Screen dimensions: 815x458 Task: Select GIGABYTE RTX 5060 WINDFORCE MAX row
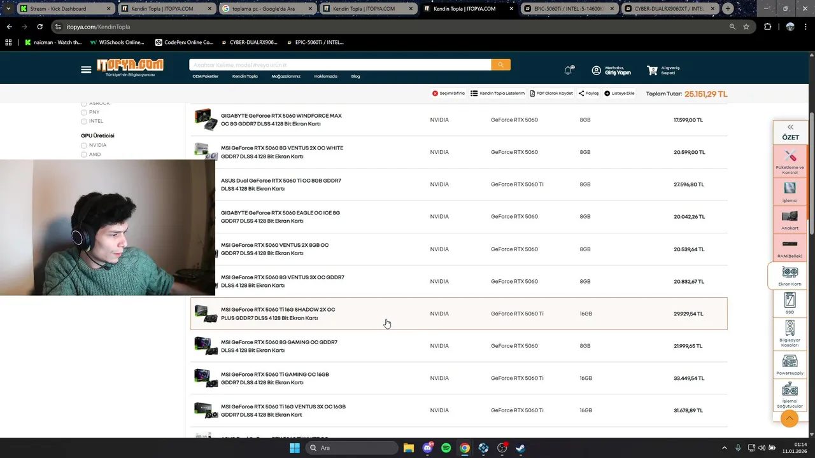click(x=458, y=120)
